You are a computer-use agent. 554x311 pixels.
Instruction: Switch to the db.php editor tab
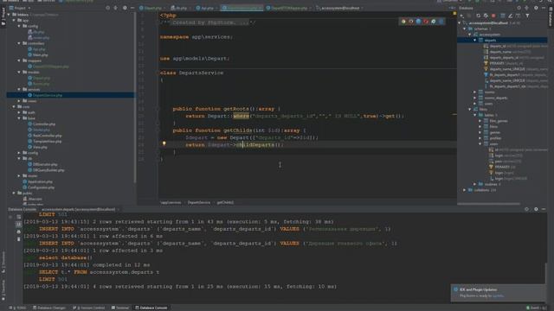click(181, 8)
